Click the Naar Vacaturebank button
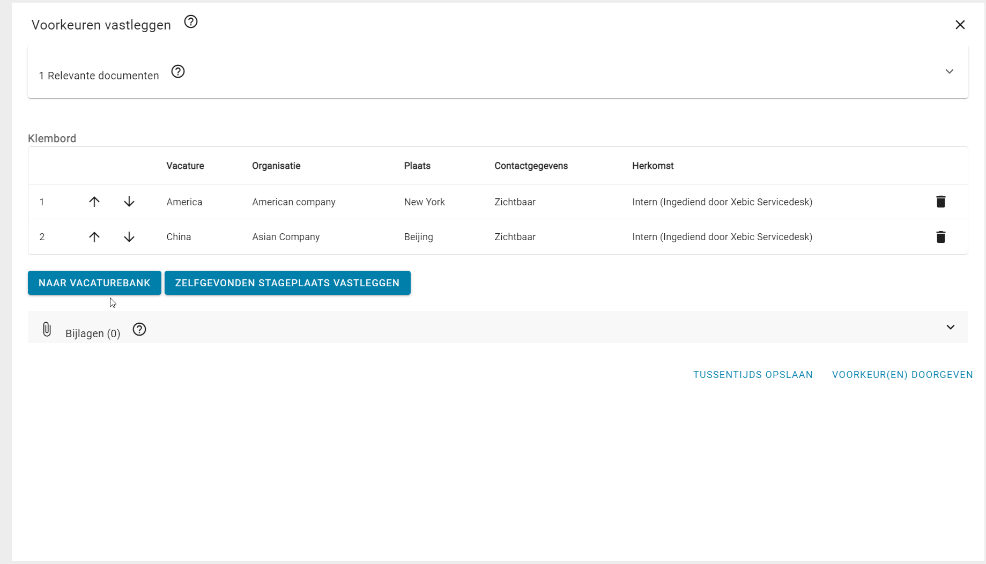This screenshot has width=986, height=564. 94,283
